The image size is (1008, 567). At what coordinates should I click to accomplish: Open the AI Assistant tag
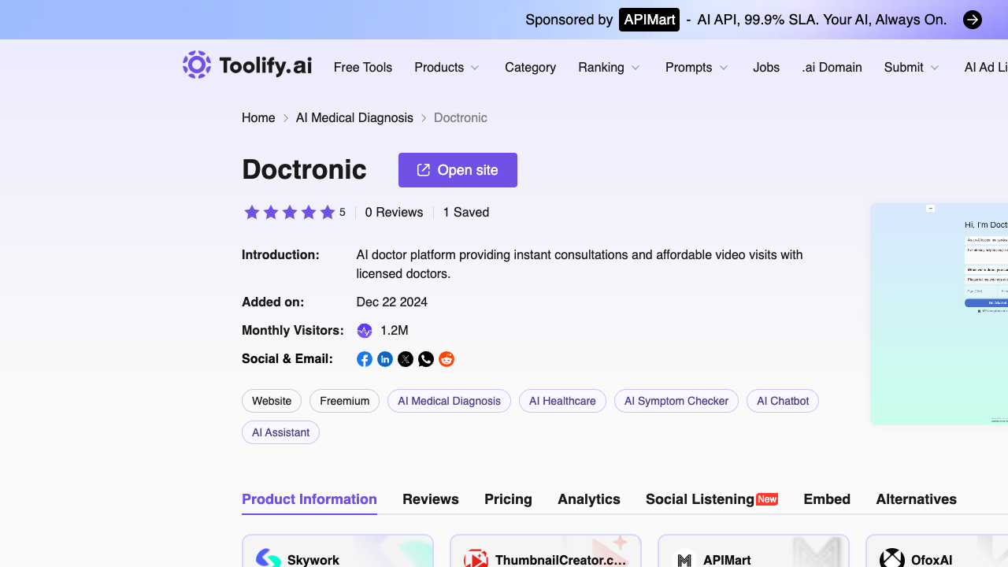[x=280, y=432]
